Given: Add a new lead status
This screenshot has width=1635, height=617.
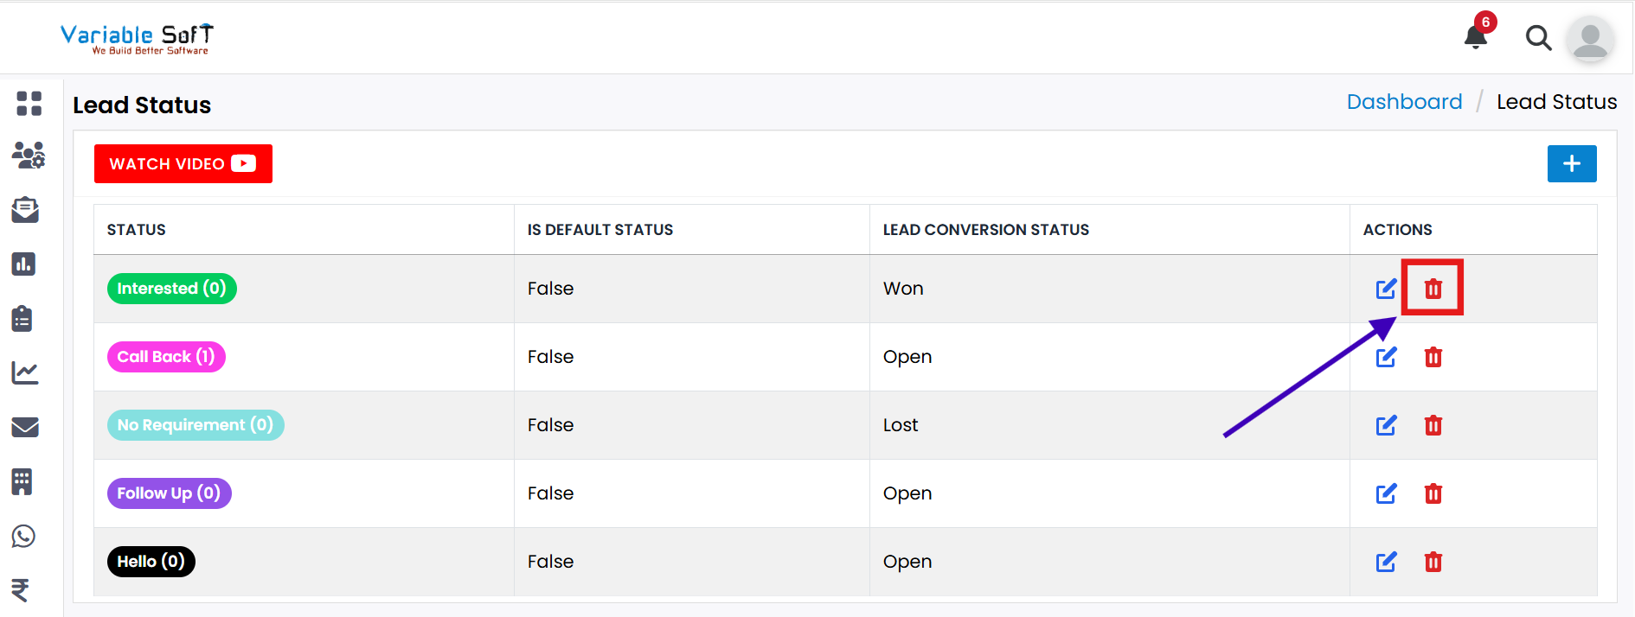Looking at the screenshot, I should click(1571, 164).
